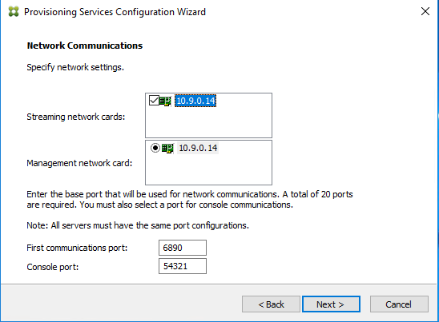
Task: Click the Network Communications heading
Action: point(85,46)
